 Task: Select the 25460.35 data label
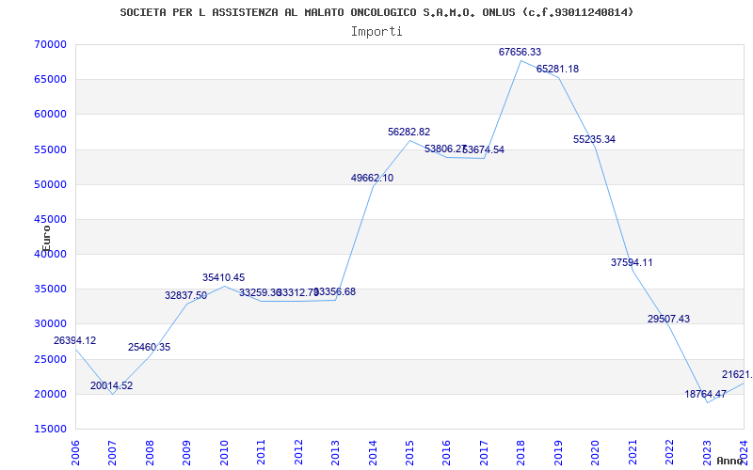(x=149, y=347)
